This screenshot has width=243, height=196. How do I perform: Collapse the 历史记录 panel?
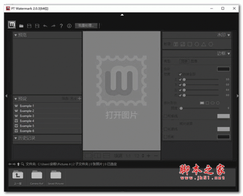click(16, 138)
